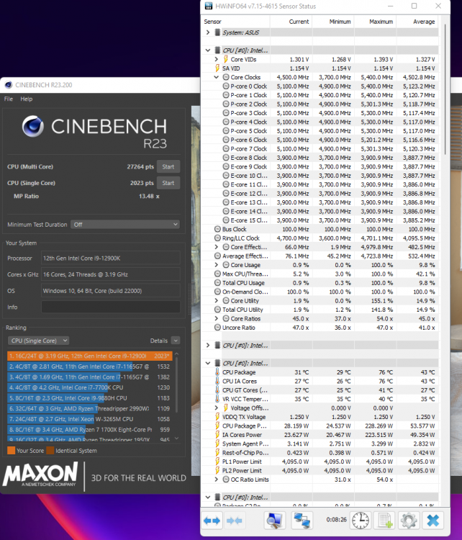Click the Your Score orange legend swatch
Viewport: 462px width, 540px height.
[11, 451]
